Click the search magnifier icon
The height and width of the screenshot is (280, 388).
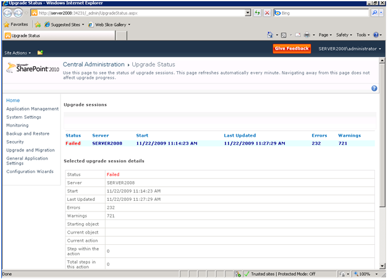pos(375,13)
